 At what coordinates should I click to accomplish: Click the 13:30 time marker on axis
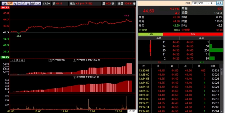pyautogui.click(x=132, y=111)
